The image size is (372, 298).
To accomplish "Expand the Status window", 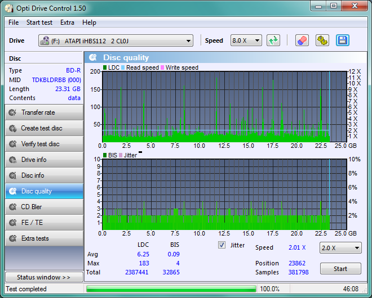I will tap(44, 277).
